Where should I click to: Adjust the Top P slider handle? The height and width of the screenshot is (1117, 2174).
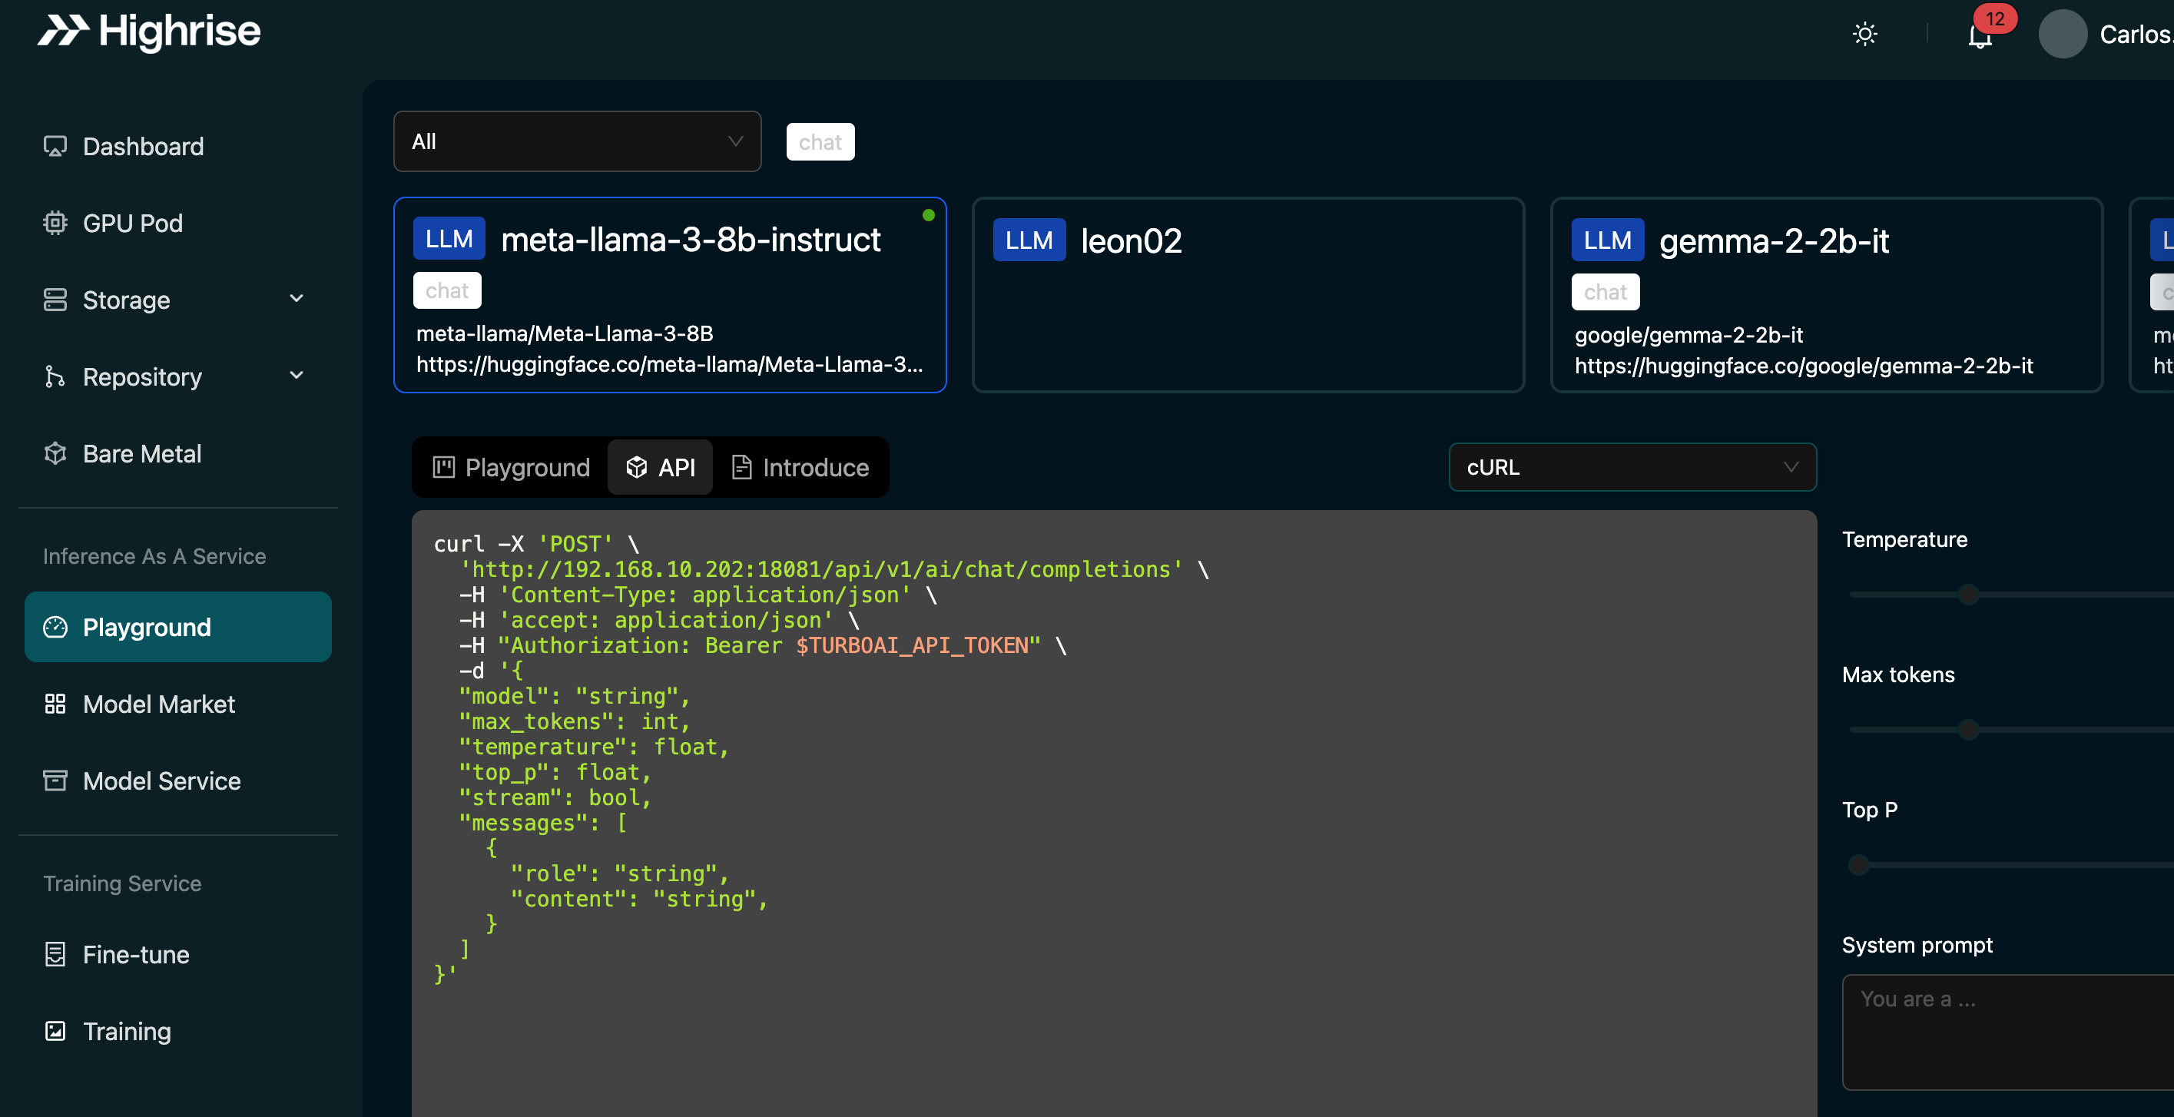[1858, 864]
